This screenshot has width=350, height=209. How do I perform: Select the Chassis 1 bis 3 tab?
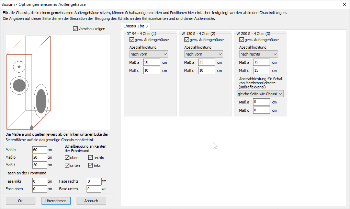click(136, 26)
